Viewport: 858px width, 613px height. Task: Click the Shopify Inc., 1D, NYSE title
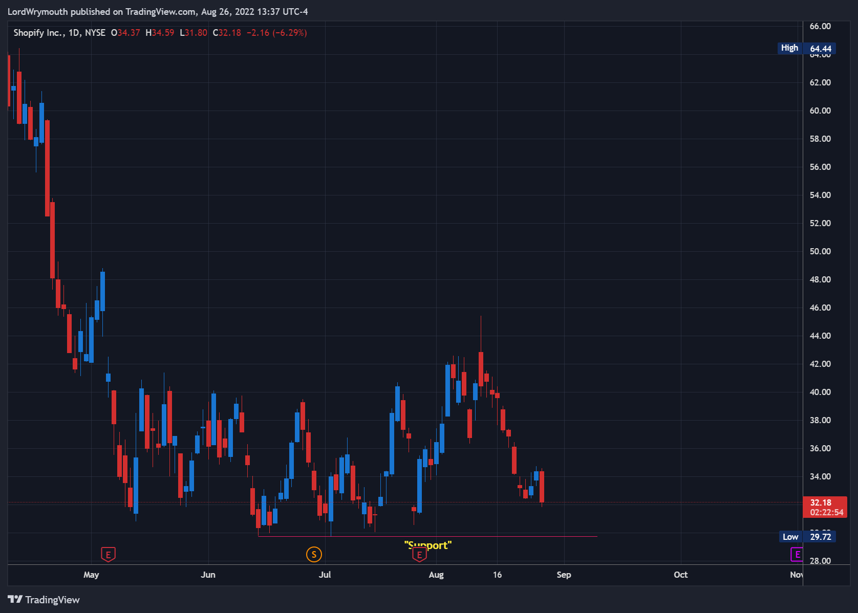click(x=59, y=33)
